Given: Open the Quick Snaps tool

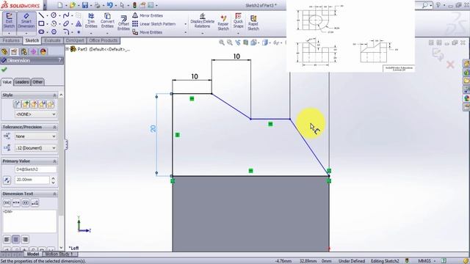Looking at the screenshot, I should coord(238,21).
